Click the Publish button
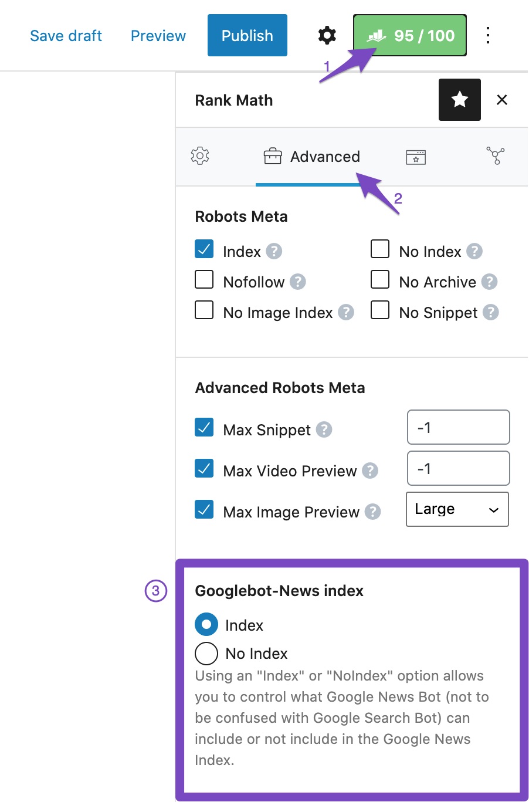The width and height of the screenshot is (529, 802). 247,35
